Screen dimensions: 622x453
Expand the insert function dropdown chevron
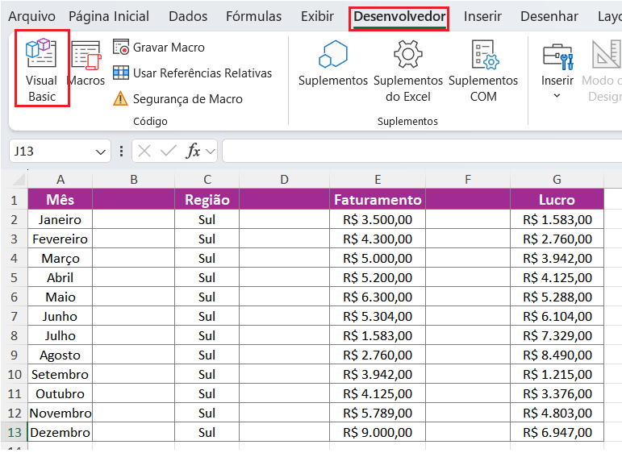coord(211,152)
